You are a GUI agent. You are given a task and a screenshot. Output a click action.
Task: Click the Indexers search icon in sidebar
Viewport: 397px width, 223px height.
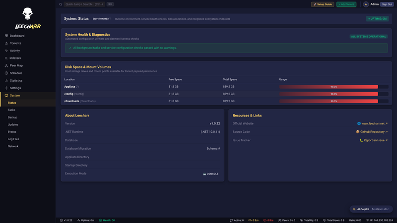pyautogui.click(x=6, y=58)
